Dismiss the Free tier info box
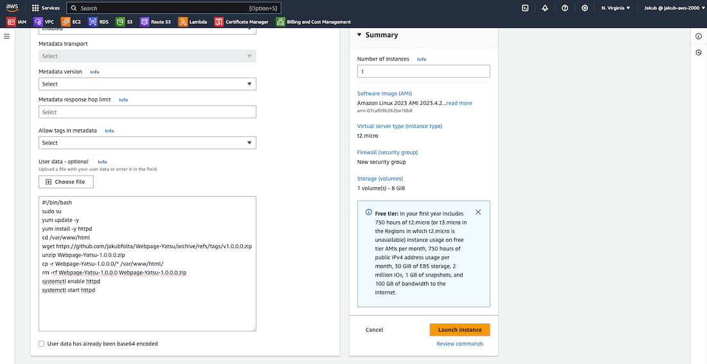The image size is (707, 364). click(478, 212)
